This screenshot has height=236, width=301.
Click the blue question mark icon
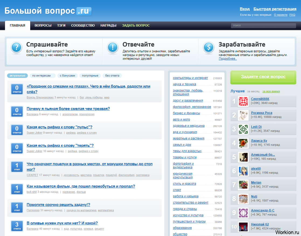(x=16, y=47)
